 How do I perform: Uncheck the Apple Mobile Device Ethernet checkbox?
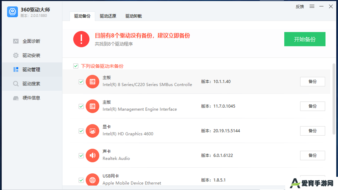pos(81,180)
